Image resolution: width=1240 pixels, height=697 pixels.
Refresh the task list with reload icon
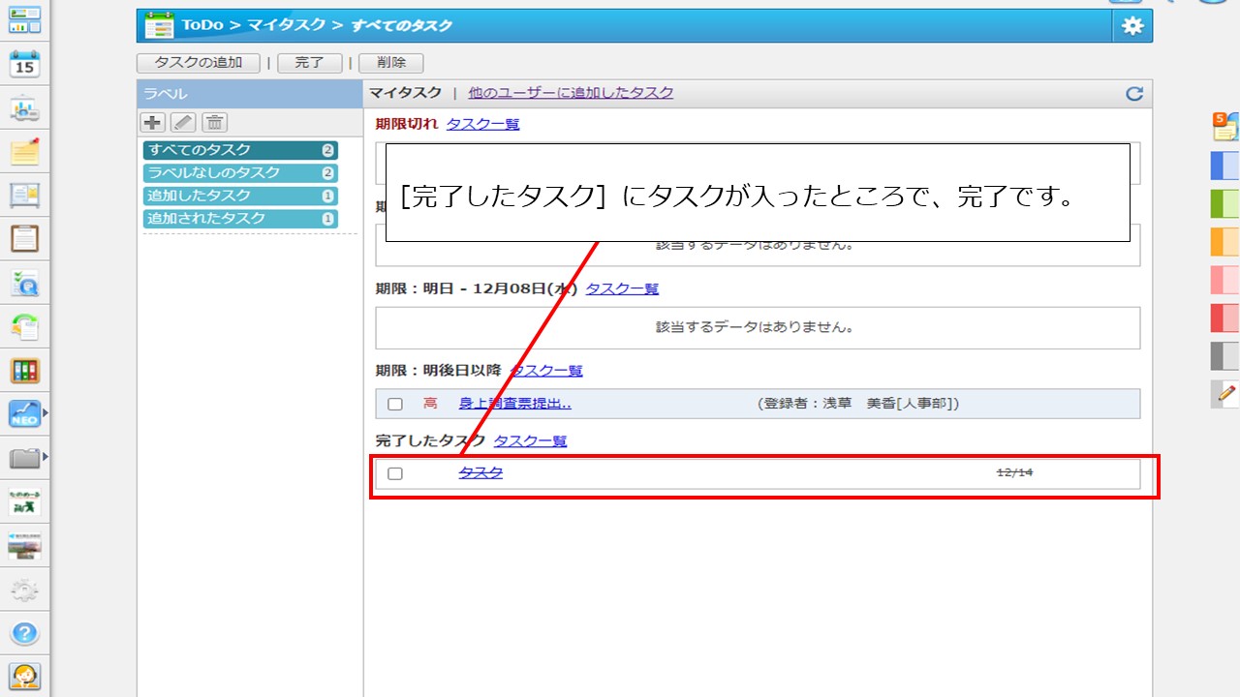tap(1134, 94)
